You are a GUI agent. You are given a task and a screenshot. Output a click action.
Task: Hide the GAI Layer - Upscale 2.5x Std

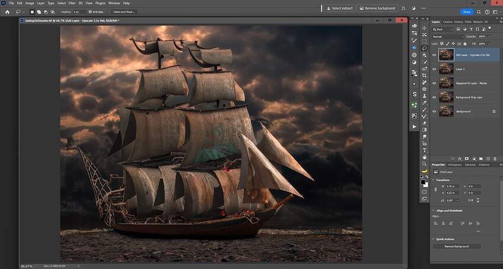point(434,55)
